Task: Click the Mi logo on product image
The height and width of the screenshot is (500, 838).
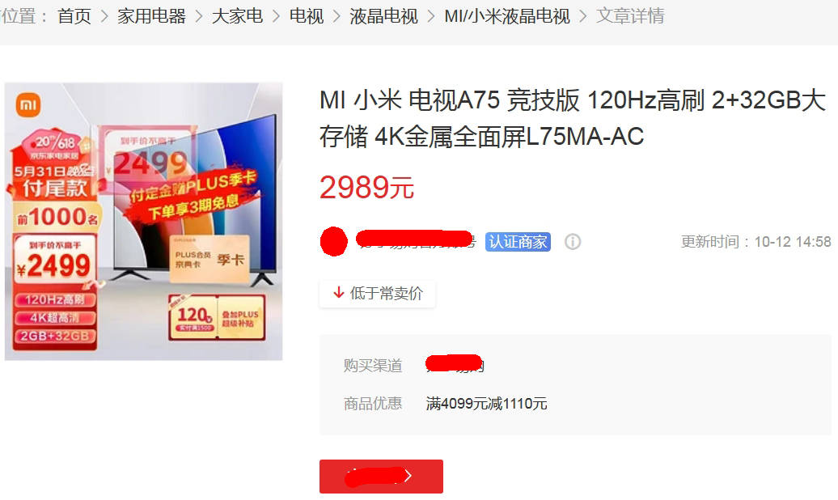Action: click(x=28, y=105)
